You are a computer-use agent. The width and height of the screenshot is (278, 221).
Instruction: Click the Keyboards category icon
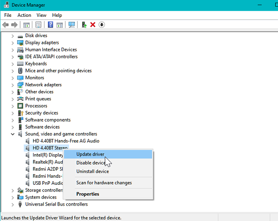pyautogui.click(x=20, y=64)
